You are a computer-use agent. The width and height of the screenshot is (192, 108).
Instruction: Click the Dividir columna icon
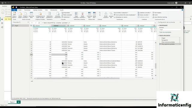click(106, 13)
